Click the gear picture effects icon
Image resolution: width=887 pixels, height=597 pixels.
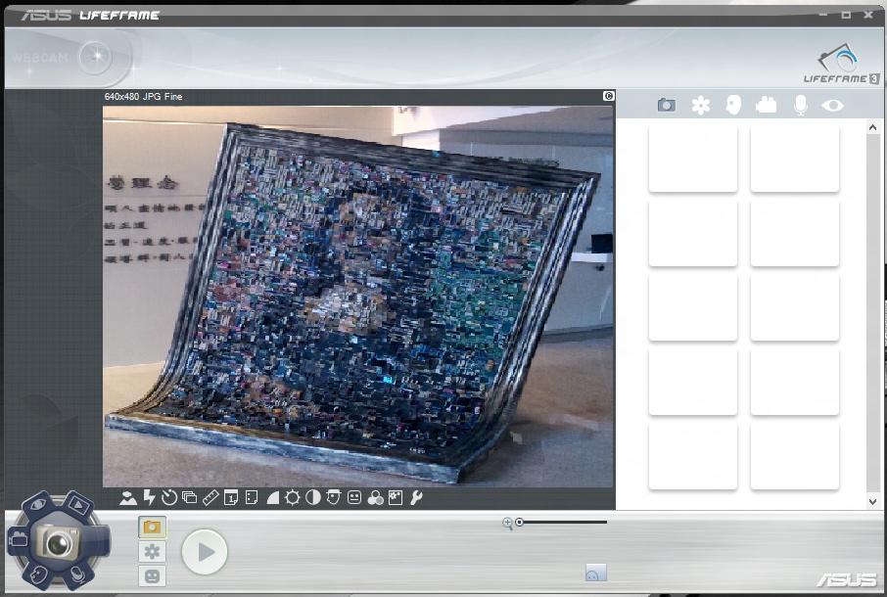click(x=396, y=497)
